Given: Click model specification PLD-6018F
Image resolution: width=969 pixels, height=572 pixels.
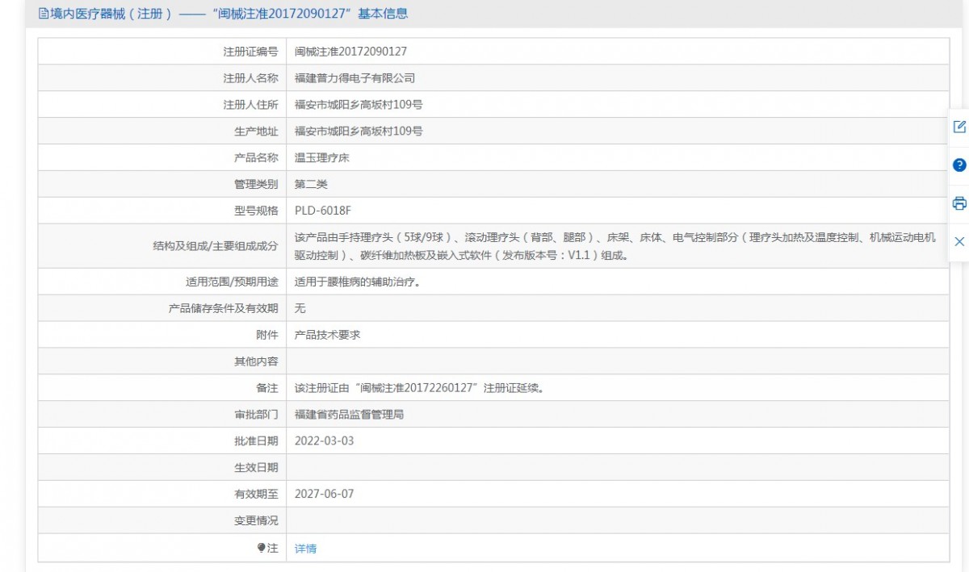Looking at the screenshot, I should coord(323,211).
